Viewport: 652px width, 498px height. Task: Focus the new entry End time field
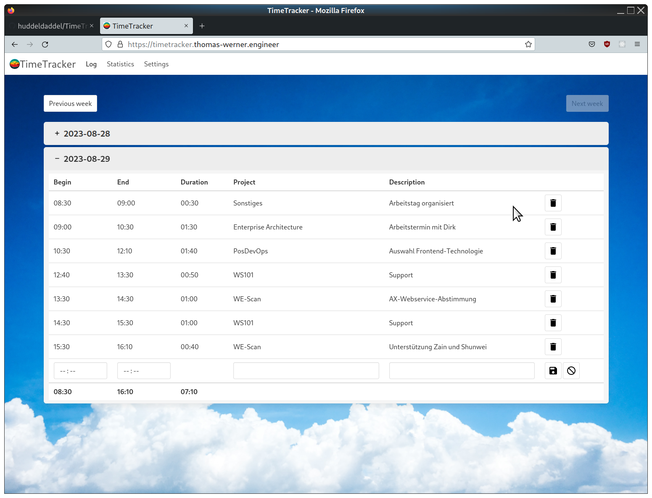144,371
